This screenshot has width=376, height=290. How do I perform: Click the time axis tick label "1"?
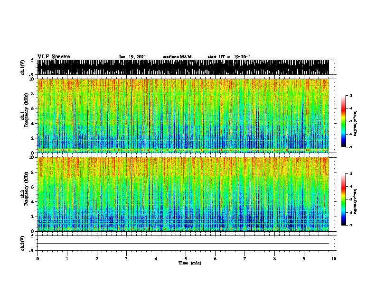point(67,259)
